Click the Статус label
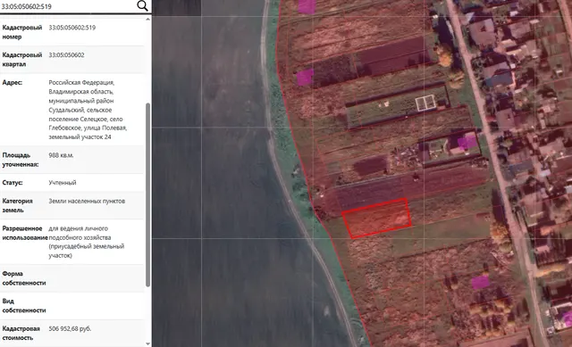The height and width of the screenshot is (347, 572). 13,183
